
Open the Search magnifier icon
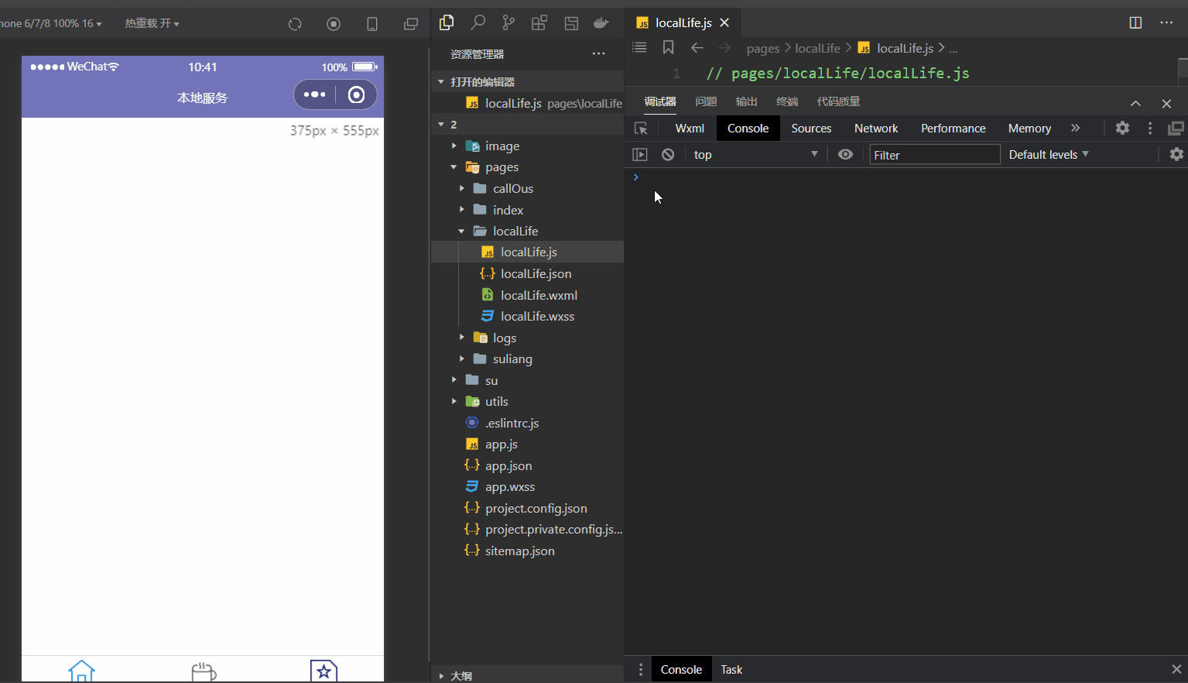tap(478, 22)
